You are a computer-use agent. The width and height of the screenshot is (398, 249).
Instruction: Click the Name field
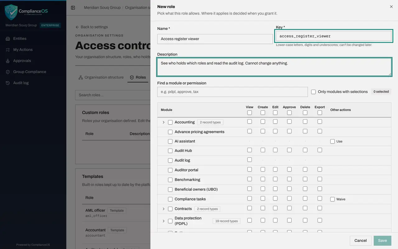pyautogui.click(x=215, y=39)
